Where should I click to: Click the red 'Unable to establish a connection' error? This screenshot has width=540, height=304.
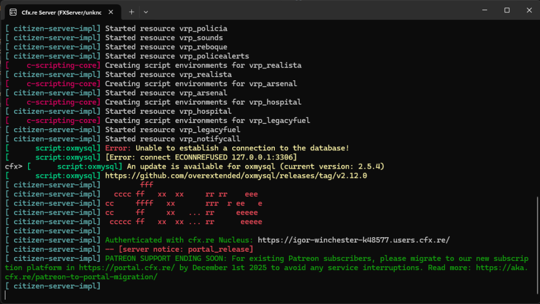pyautogui.click(x=242, y=148)
